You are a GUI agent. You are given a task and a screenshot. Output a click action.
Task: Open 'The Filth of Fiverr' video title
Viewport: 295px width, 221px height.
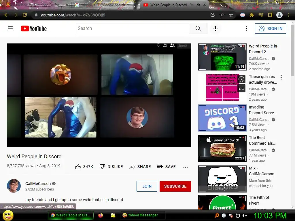point(259,200)
